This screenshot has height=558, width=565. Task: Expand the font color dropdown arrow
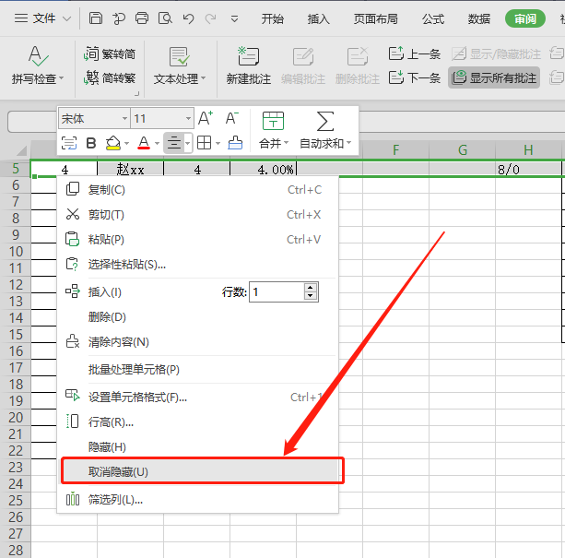(x=157, y=144)
